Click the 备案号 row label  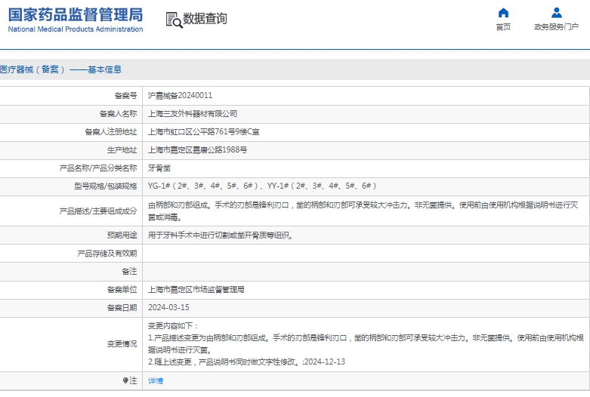point(125,96)
